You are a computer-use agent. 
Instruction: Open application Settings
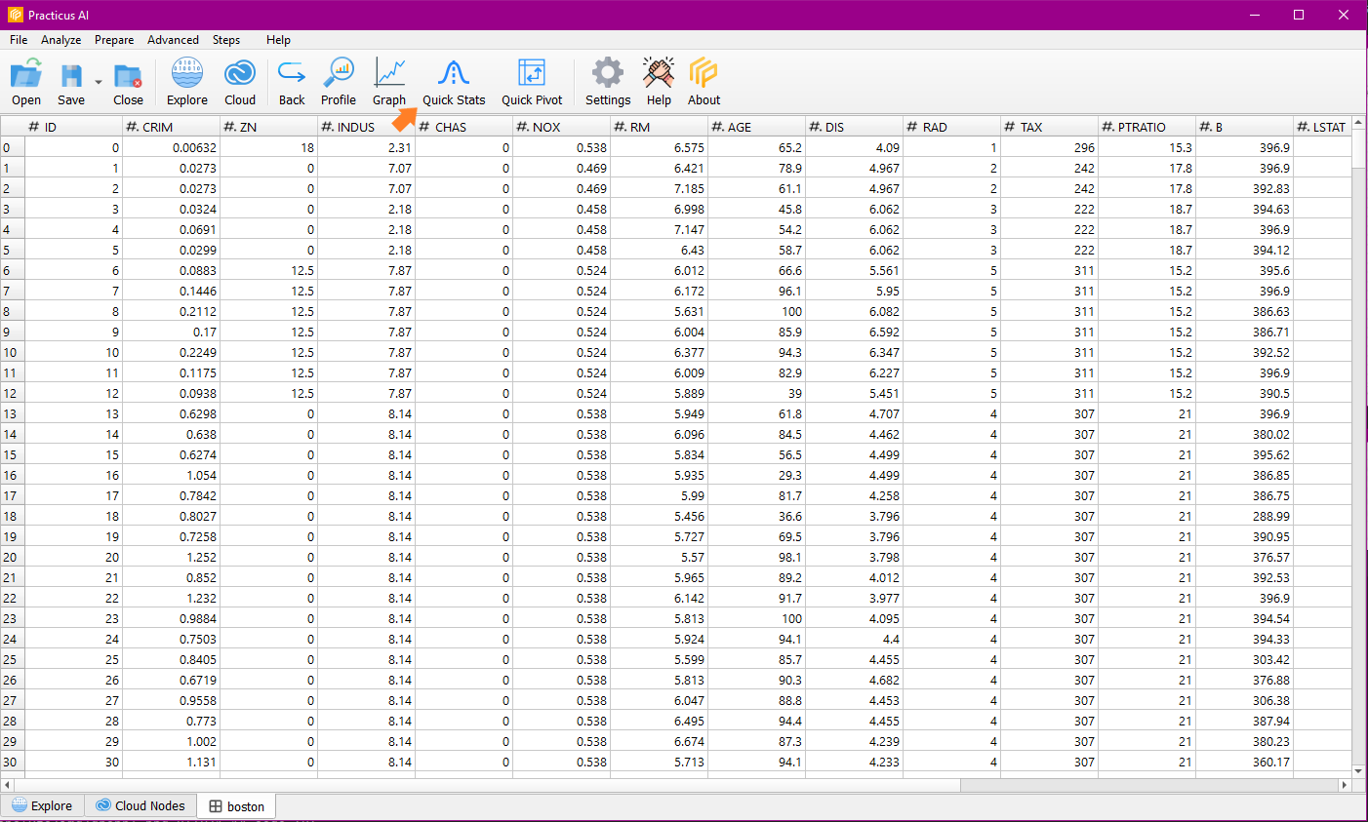click(607, 82)
